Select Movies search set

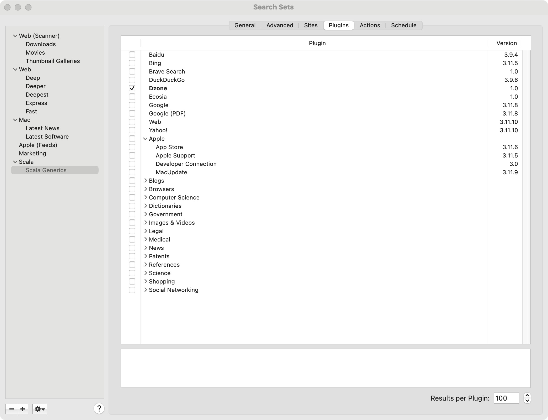[x=35, y=52]
